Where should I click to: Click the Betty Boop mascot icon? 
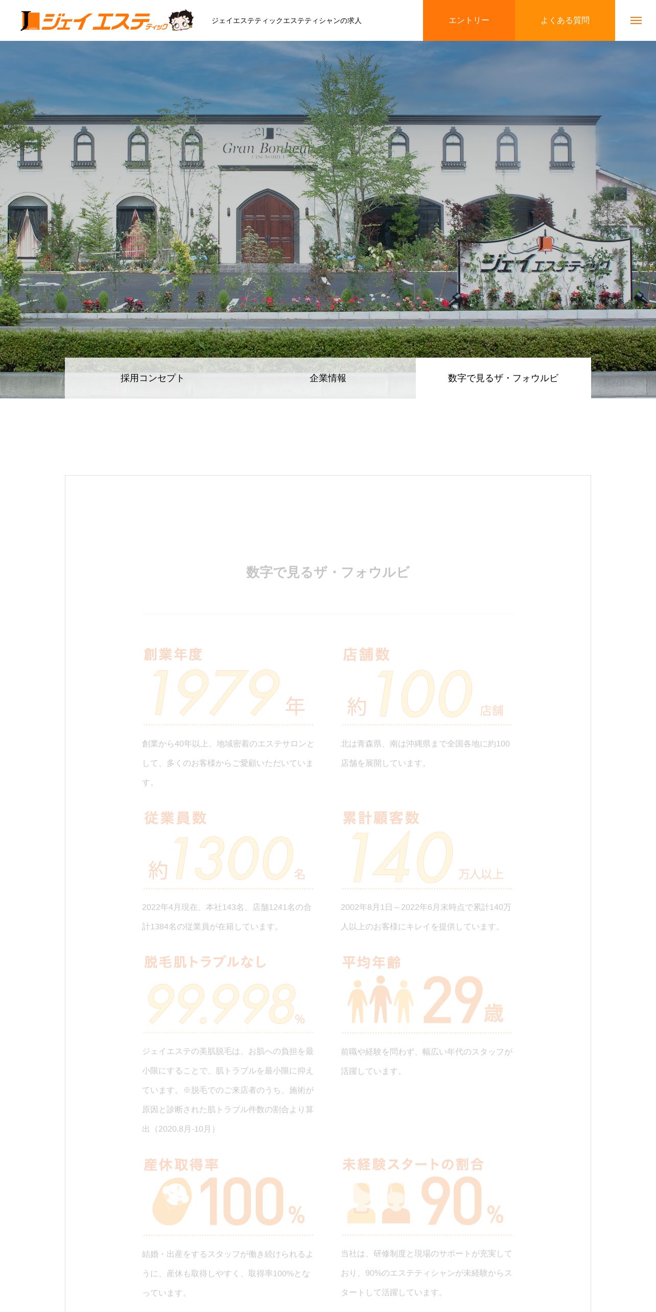181,20
